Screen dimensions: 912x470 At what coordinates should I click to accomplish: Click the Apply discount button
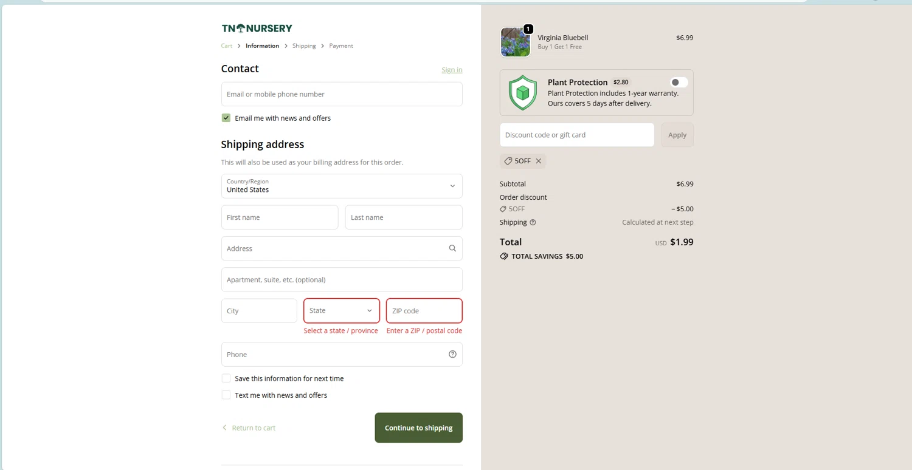677,135
